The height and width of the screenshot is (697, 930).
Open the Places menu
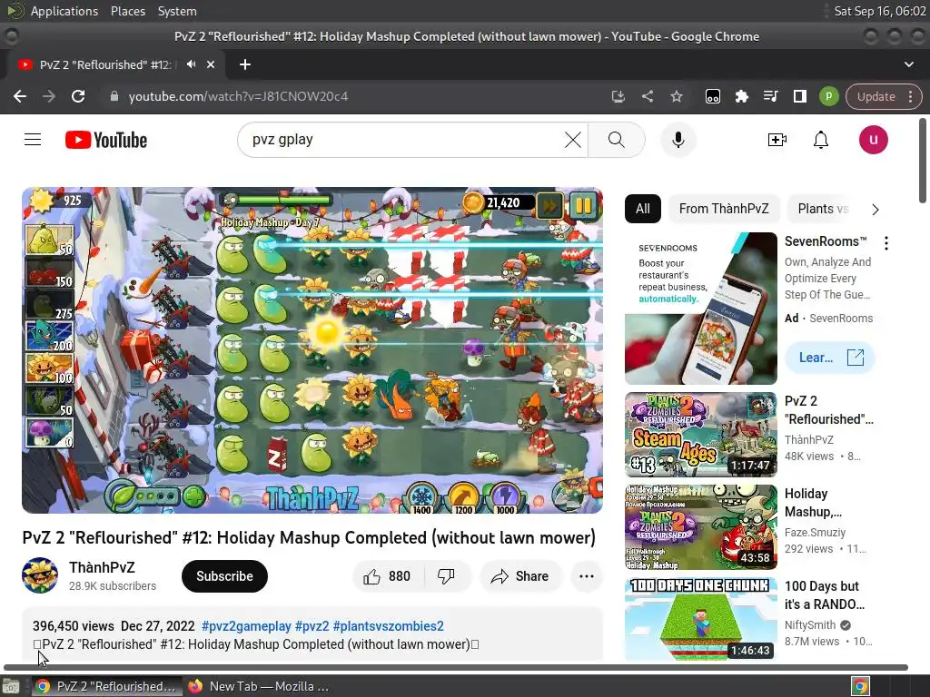pyautogui.click(x=127, y=11)
